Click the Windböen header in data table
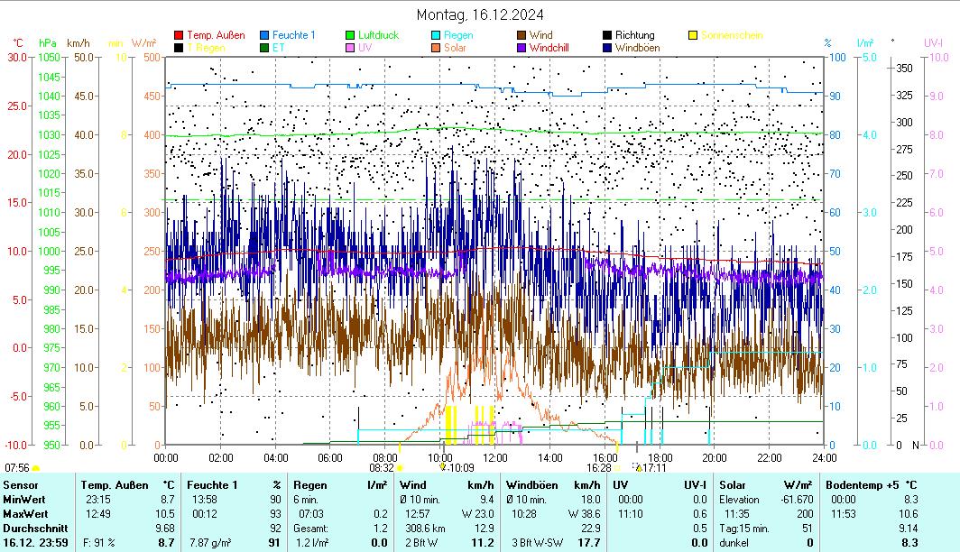The height and width of the screenshot is (552, 960). coord(532,485)
